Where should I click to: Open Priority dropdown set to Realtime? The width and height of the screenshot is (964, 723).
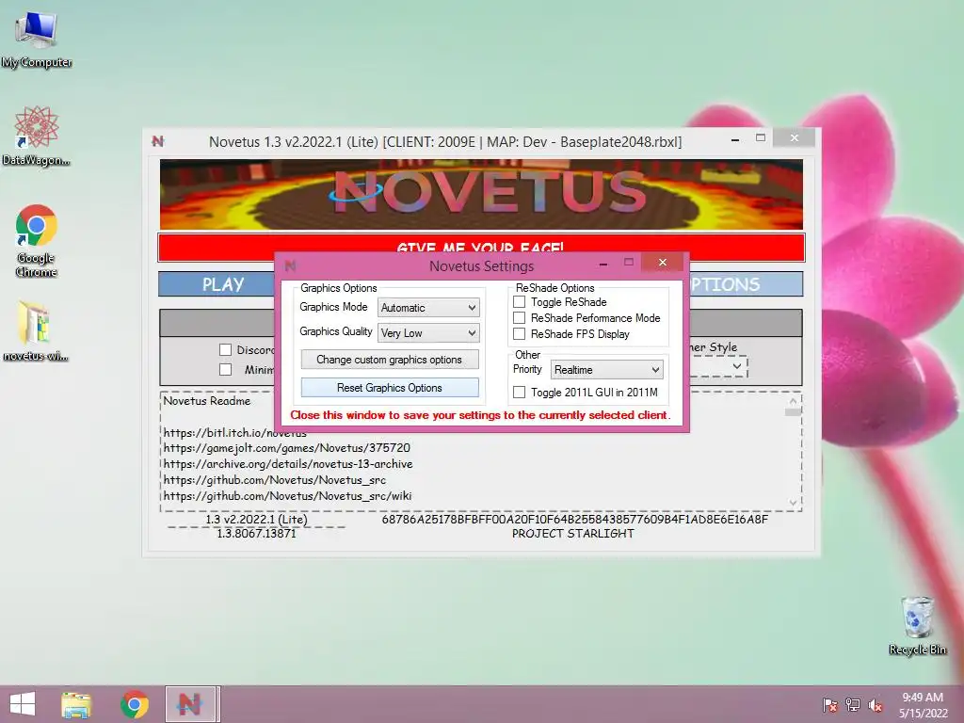click(x=607, y=369)
